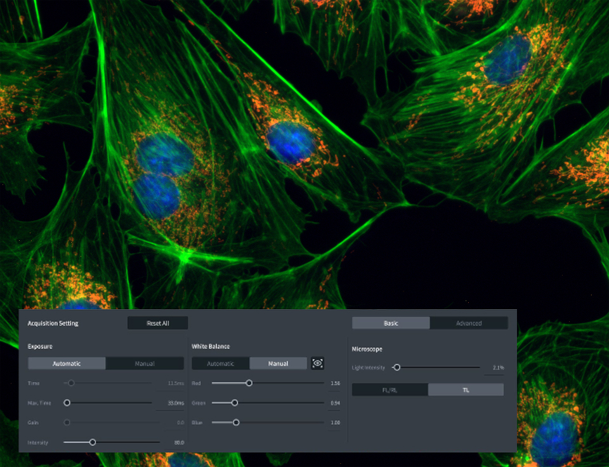Click the Light Intensity slider handle

pos(396,368)
